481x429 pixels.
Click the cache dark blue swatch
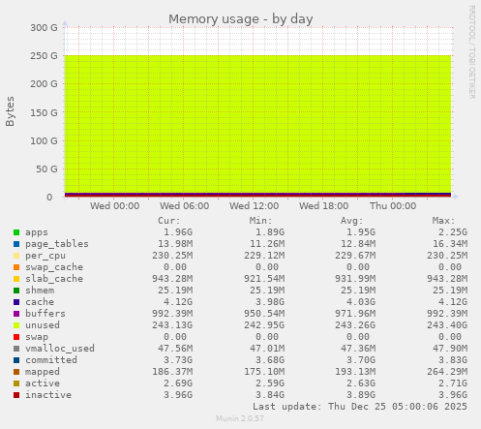[16, 302]
